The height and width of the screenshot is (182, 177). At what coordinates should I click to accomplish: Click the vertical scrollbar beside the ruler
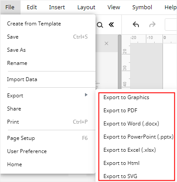click(x=120, y=62)
